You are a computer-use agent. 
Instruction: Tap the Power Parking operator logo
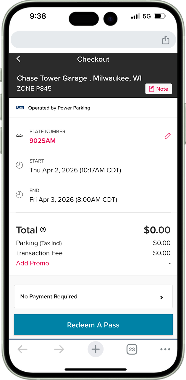20,108
